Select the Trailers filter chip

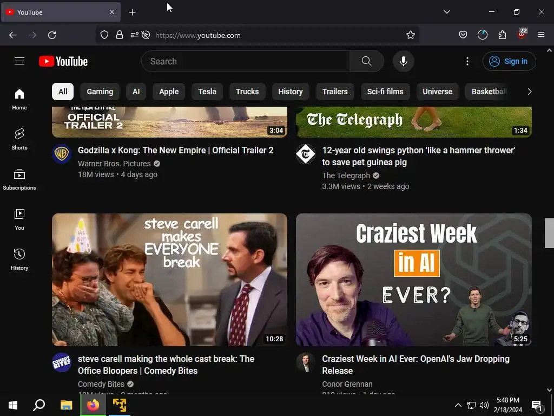tap(335, 92)
